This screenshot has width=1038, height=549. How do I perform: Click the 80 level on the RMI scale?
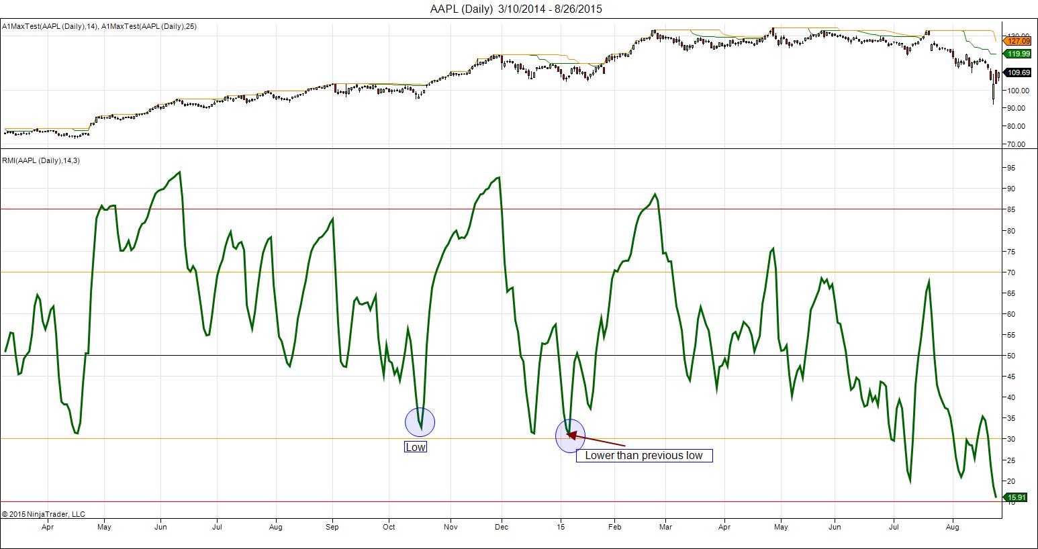click(x=1010, y=231)
